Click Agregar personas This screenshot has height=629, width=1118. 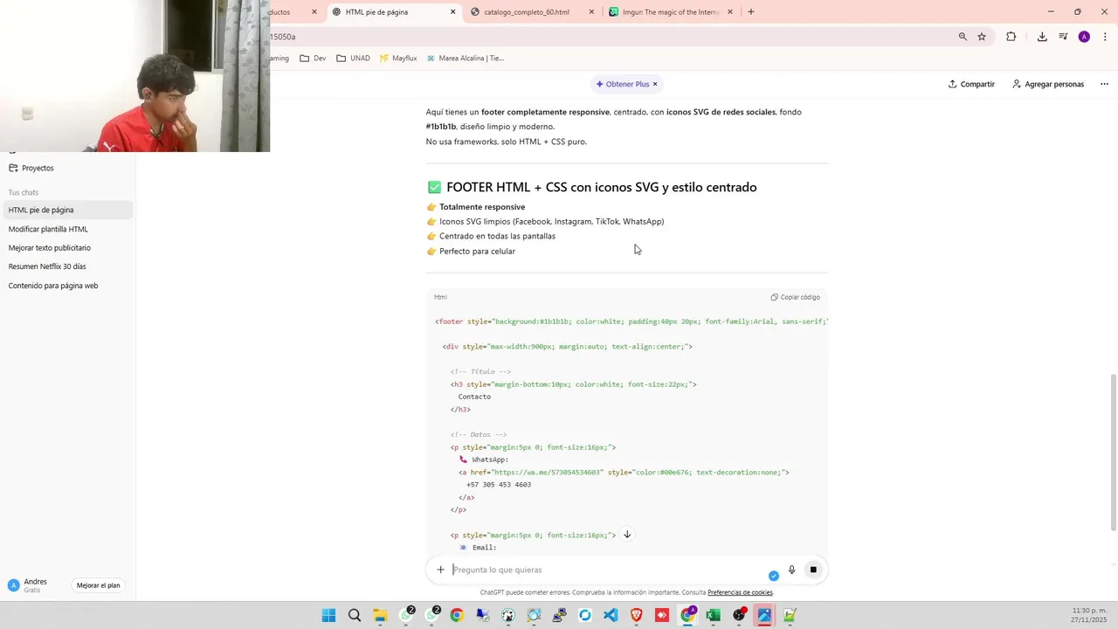tap(1048, 84)
